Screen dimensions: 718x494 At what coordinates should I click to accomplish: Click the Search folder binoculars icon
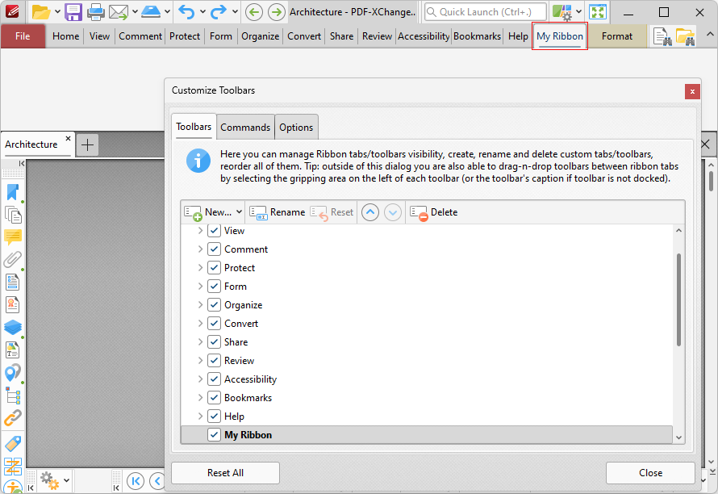(686, 36)
